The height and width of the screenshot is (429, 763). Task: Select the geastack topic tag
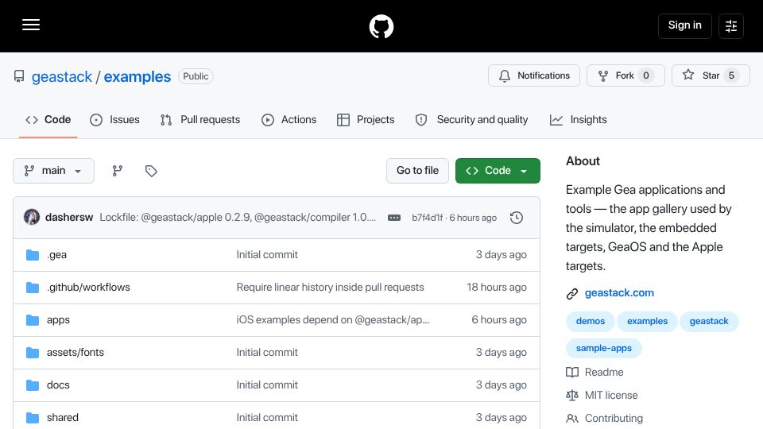point(709,322)
